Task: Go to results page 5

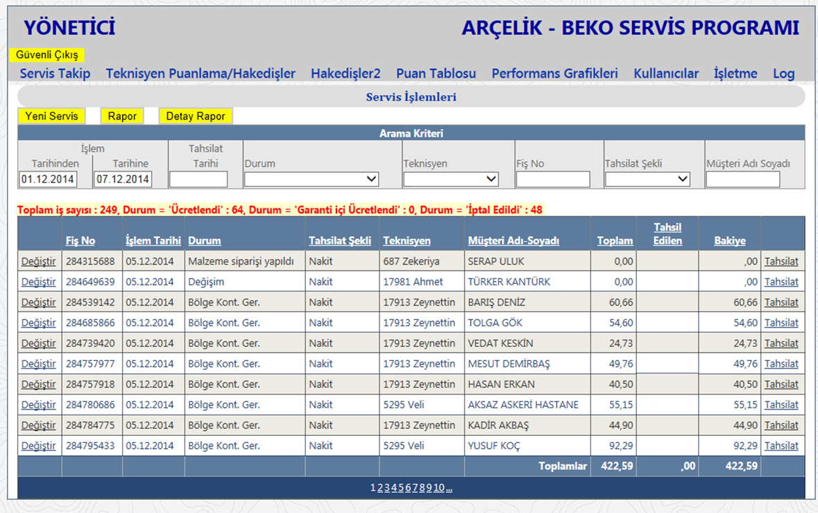Action: click(400, 488)
